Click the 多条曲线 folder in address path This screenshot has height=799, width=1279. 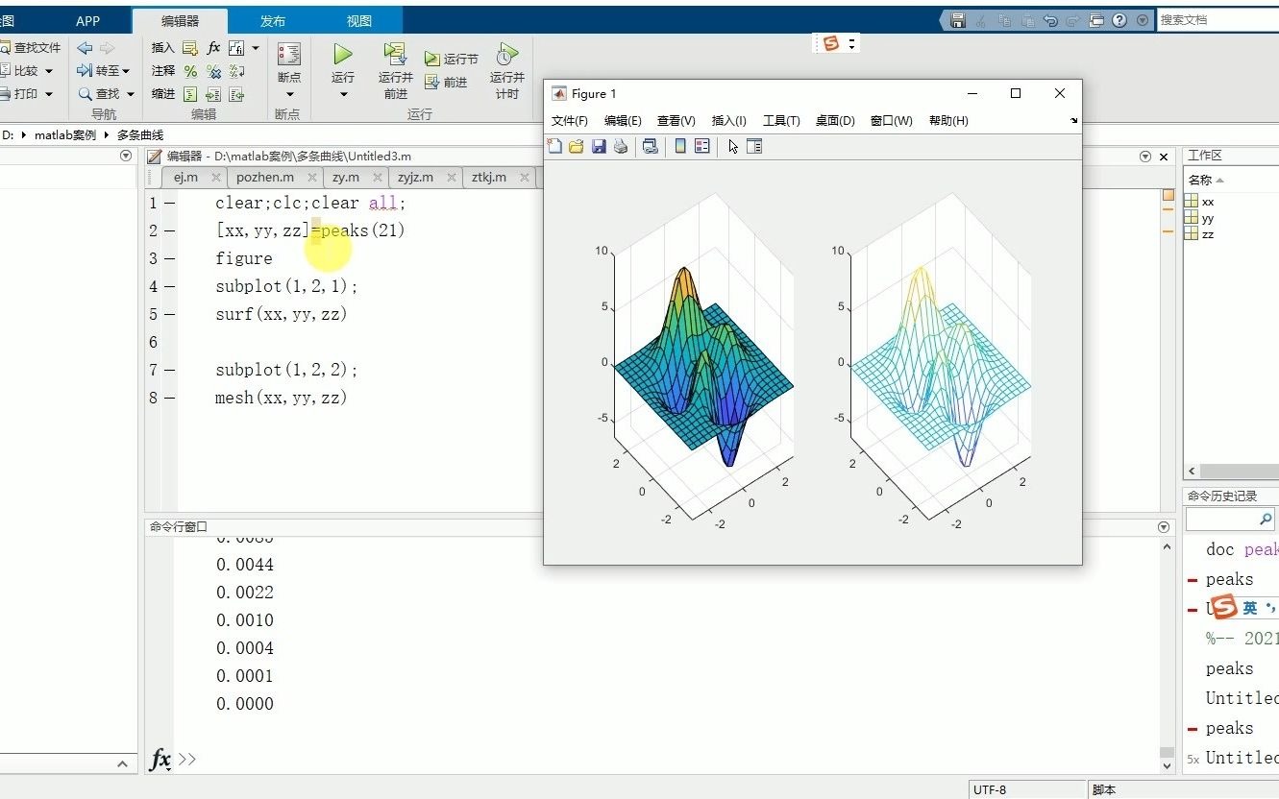coord(140,135)
